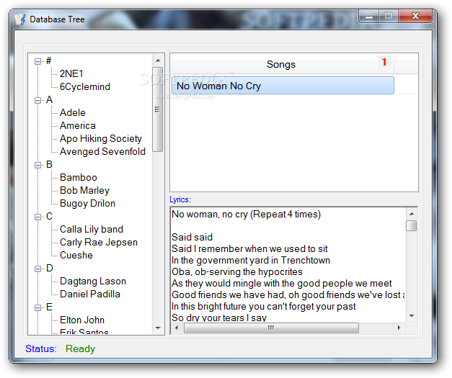Click the 'Lyrics:' label

coord(180,199)
